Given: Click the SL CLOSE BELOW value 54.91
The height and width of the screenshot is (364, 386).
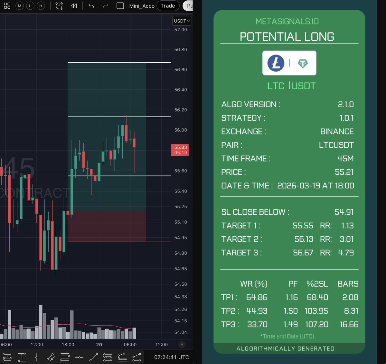Looking at the screenshot, I should click(344, 212).
